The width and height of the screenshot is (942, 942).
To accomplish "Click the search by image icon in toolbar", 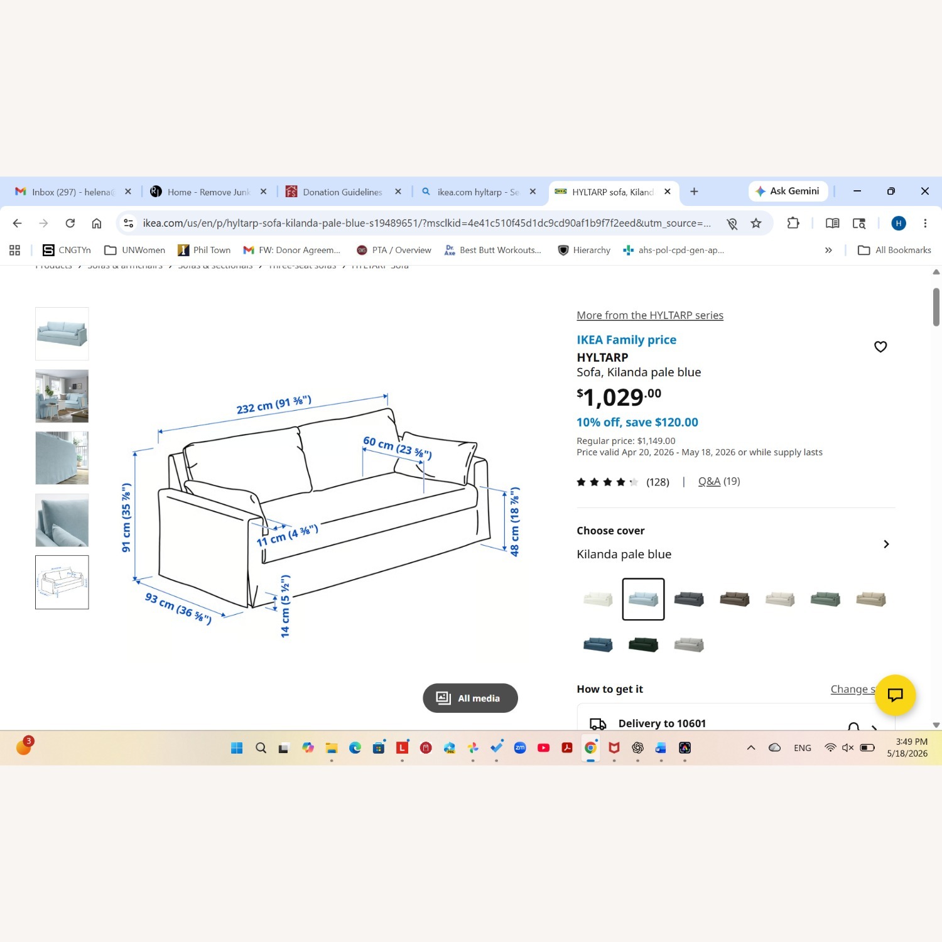I will point(859,223).
